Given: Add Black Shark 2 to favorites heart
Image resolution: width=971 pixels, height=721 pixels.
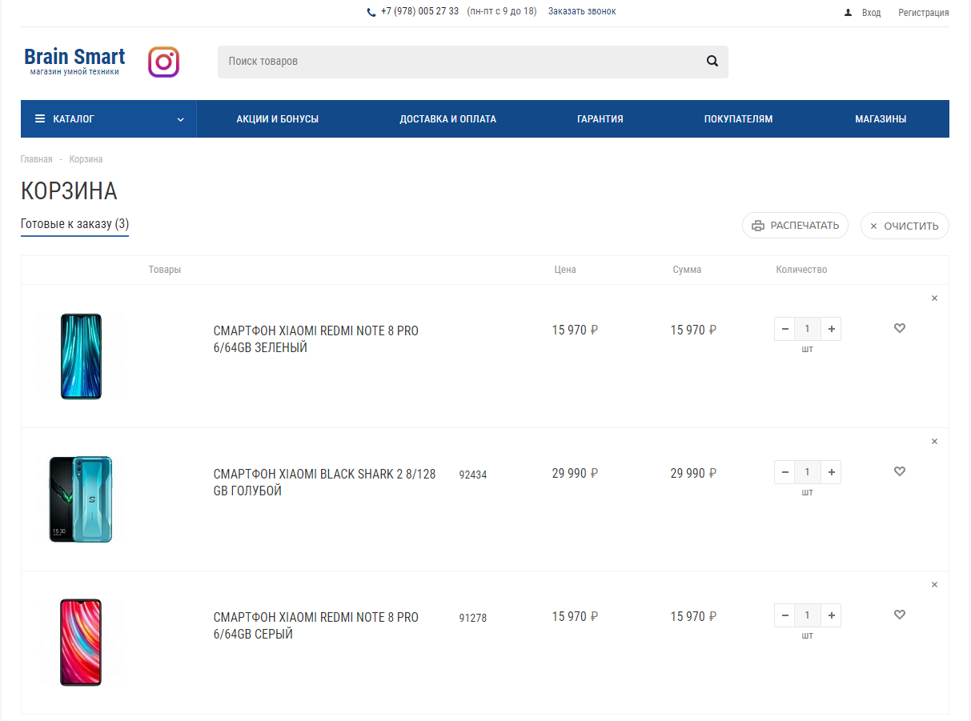Looking at the screenshot, I should tap(900, 471).
